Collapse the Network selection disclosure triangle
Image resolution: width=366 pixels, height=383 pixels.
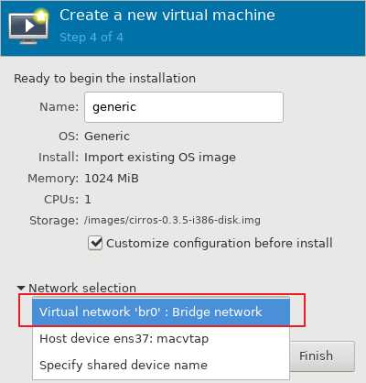tap(21, 288)
